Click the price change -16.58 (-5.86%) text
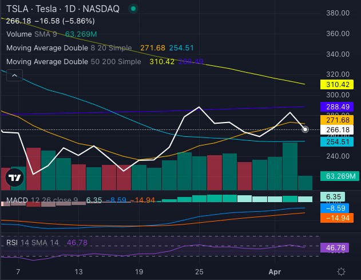 (65, 21)
